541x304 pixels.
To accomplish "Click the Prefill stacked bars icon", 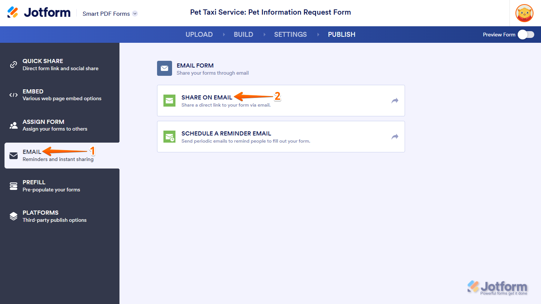I will tap(14, 186).
